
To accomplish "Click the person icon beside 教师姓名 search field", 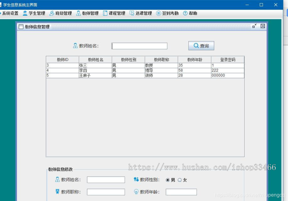I will [75, 45].
